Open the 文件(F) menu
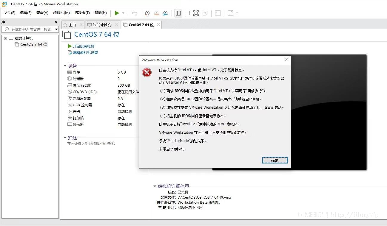The width and height of the screenshot is (387, 226). [x=10, y=13]
